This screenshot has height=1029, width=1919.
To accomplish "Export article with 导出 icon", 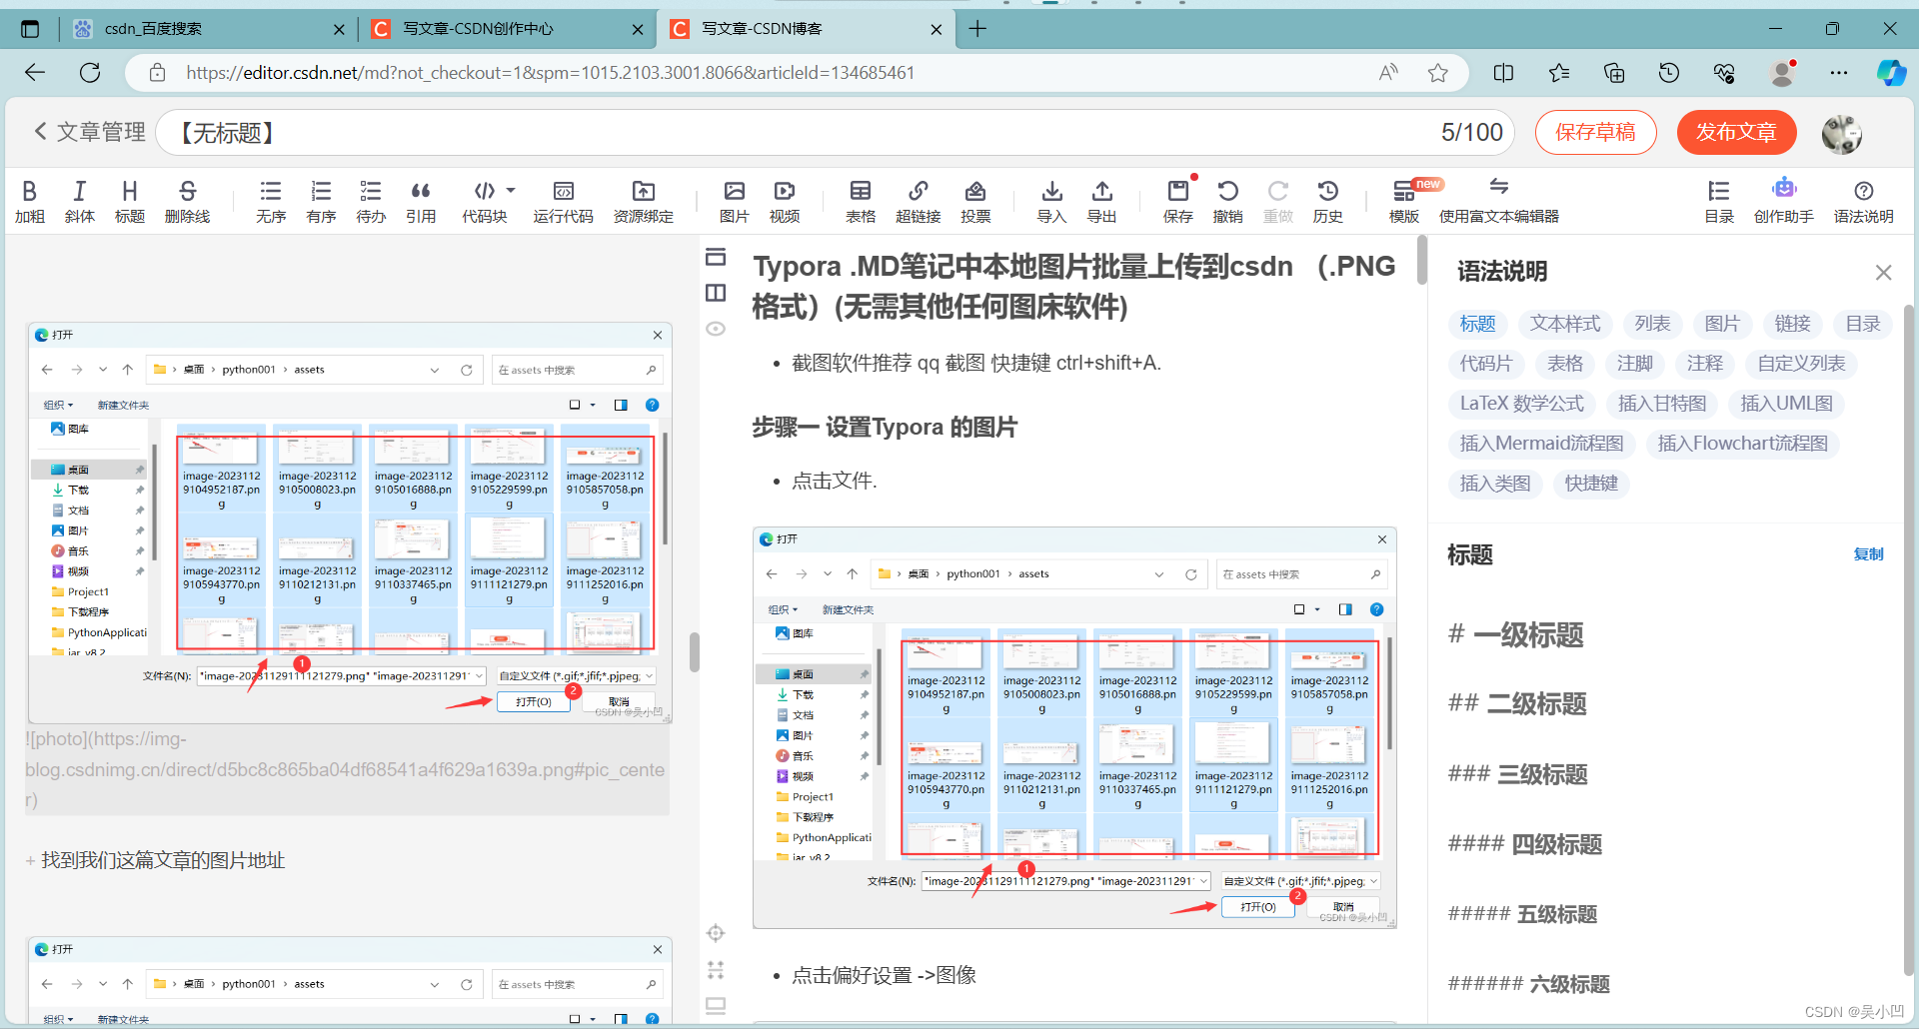I will [1101, 201].
